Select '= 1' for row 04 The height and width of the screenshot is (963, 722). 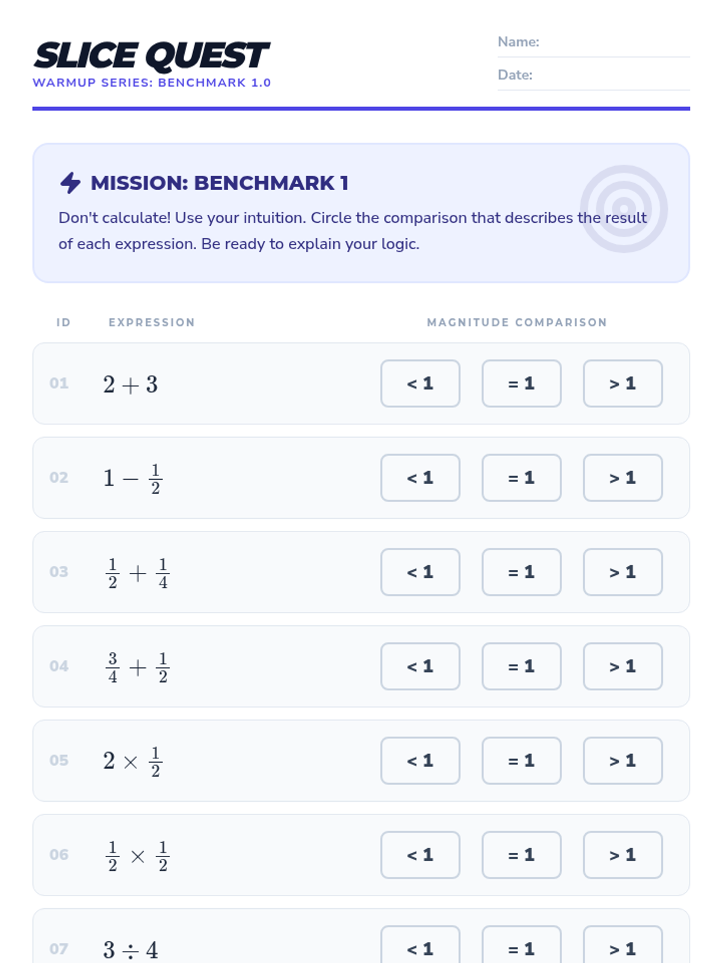[x=521, y=666]
